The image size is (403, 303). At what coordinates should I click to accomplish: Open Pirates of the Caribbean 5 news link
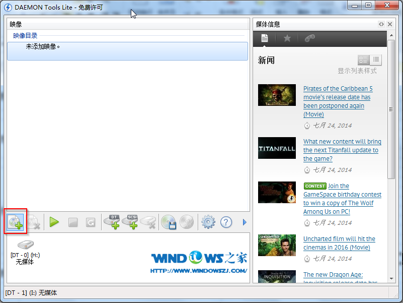pyautogui.click(x=338, y=101)
